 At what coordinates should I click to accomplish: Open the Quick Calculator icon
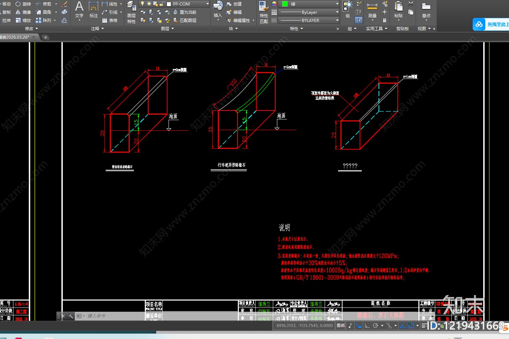coord(385,20)
